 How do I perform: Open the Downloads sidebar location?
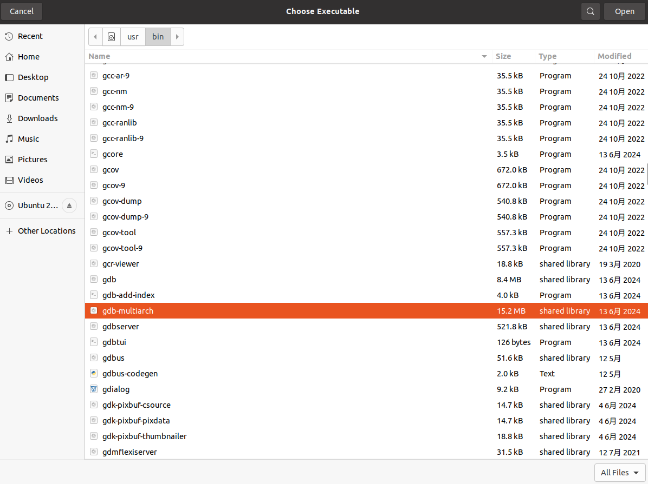pyautogui.click(x=42, y=118)
